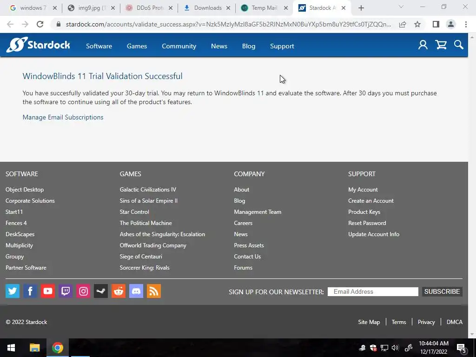Close the Temp Mail tab
This screenshot has width=476, height=357.
point(286,8)
